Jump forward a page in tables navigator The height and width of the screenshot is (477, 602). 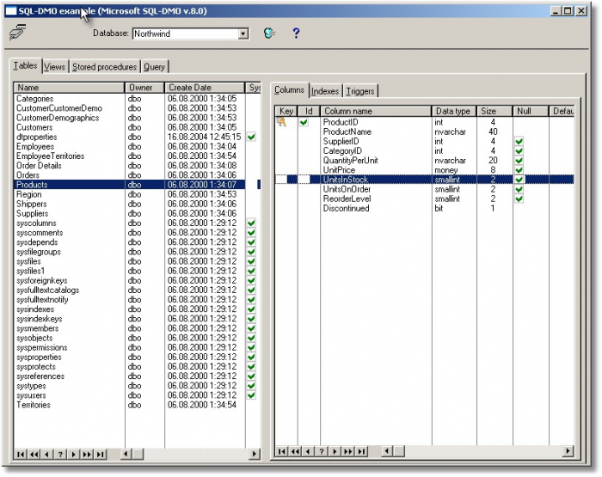click(x=87, y=455)
